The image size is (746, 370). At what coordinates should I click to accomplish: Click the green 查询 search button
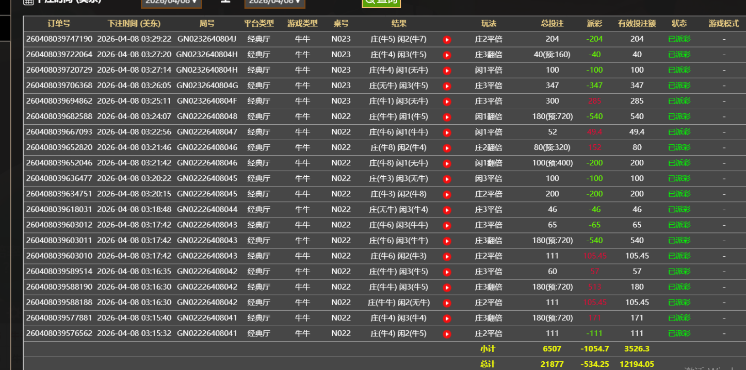381,3
